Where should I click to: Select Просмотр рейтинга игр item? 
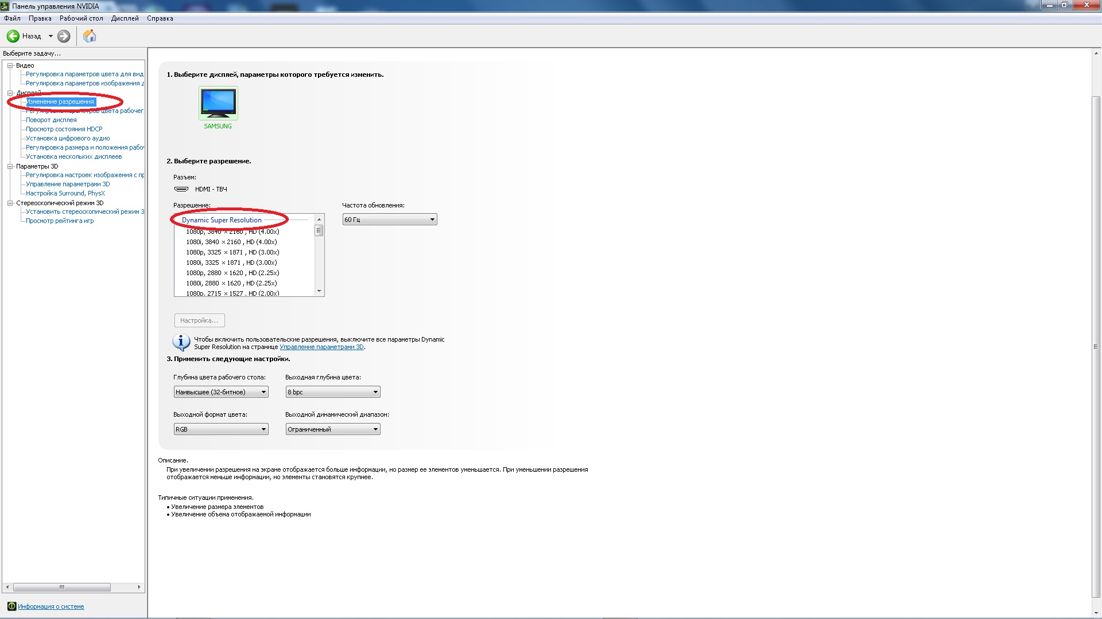click(x=60, y=221)
